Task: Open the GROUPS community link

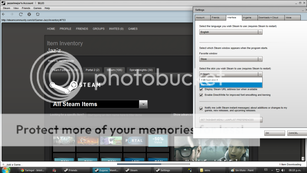Action: coord(98,29)
